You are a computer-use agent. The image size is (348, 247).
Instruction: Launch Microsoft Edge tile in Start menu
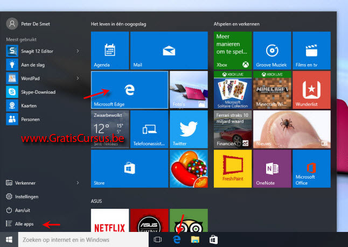pyautogui.click(x=130, y=90)
